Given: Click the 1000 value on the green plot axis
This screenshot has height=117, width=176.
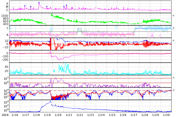Looking at the screenshot, I should (x=5, y=16).
